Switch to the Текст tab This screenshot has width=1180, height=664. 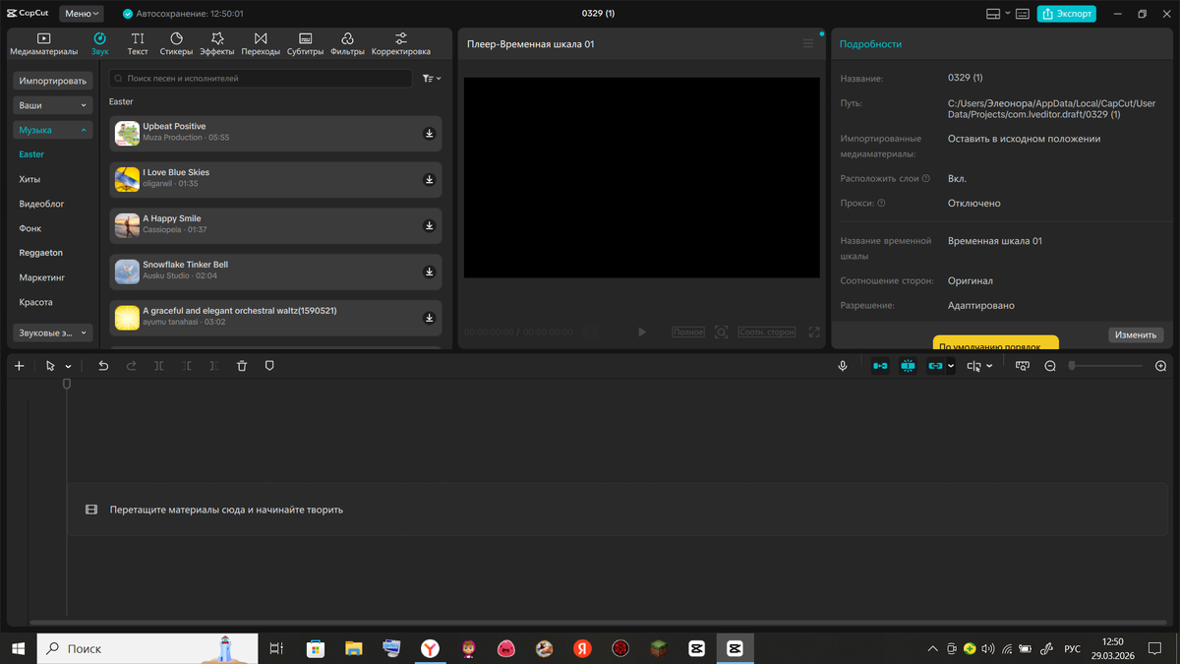138,43
